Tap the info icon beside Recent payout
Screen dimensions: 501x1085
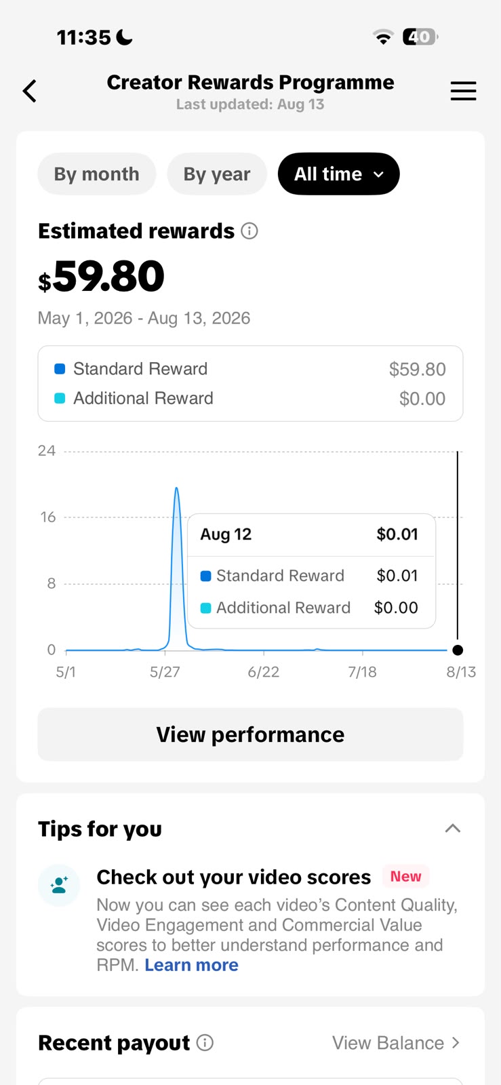tap(205, 1043)
